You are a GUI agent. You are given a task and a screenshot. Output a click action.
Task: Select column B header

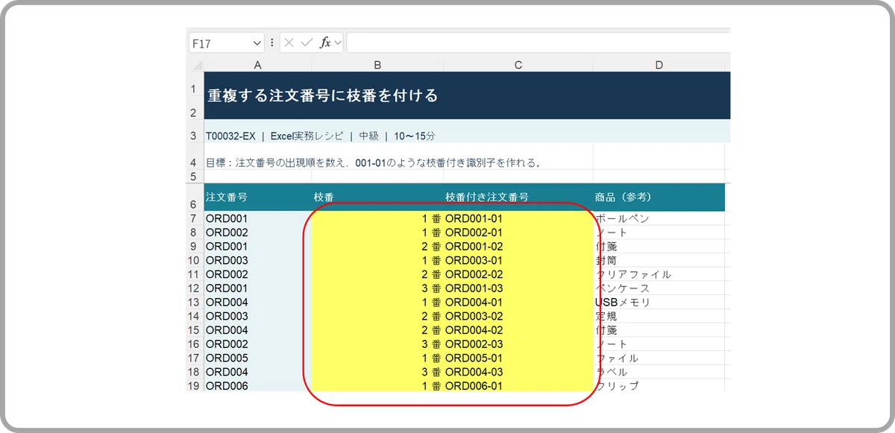pos(377,65)
